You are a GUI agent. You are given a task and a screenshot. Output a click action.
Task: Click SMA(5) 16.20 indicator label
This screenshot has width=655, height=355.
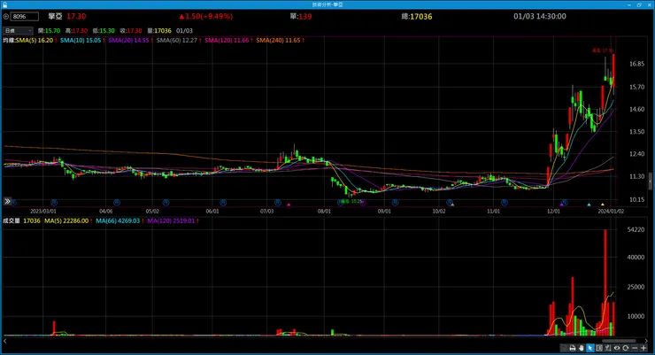tap(35, 41)
